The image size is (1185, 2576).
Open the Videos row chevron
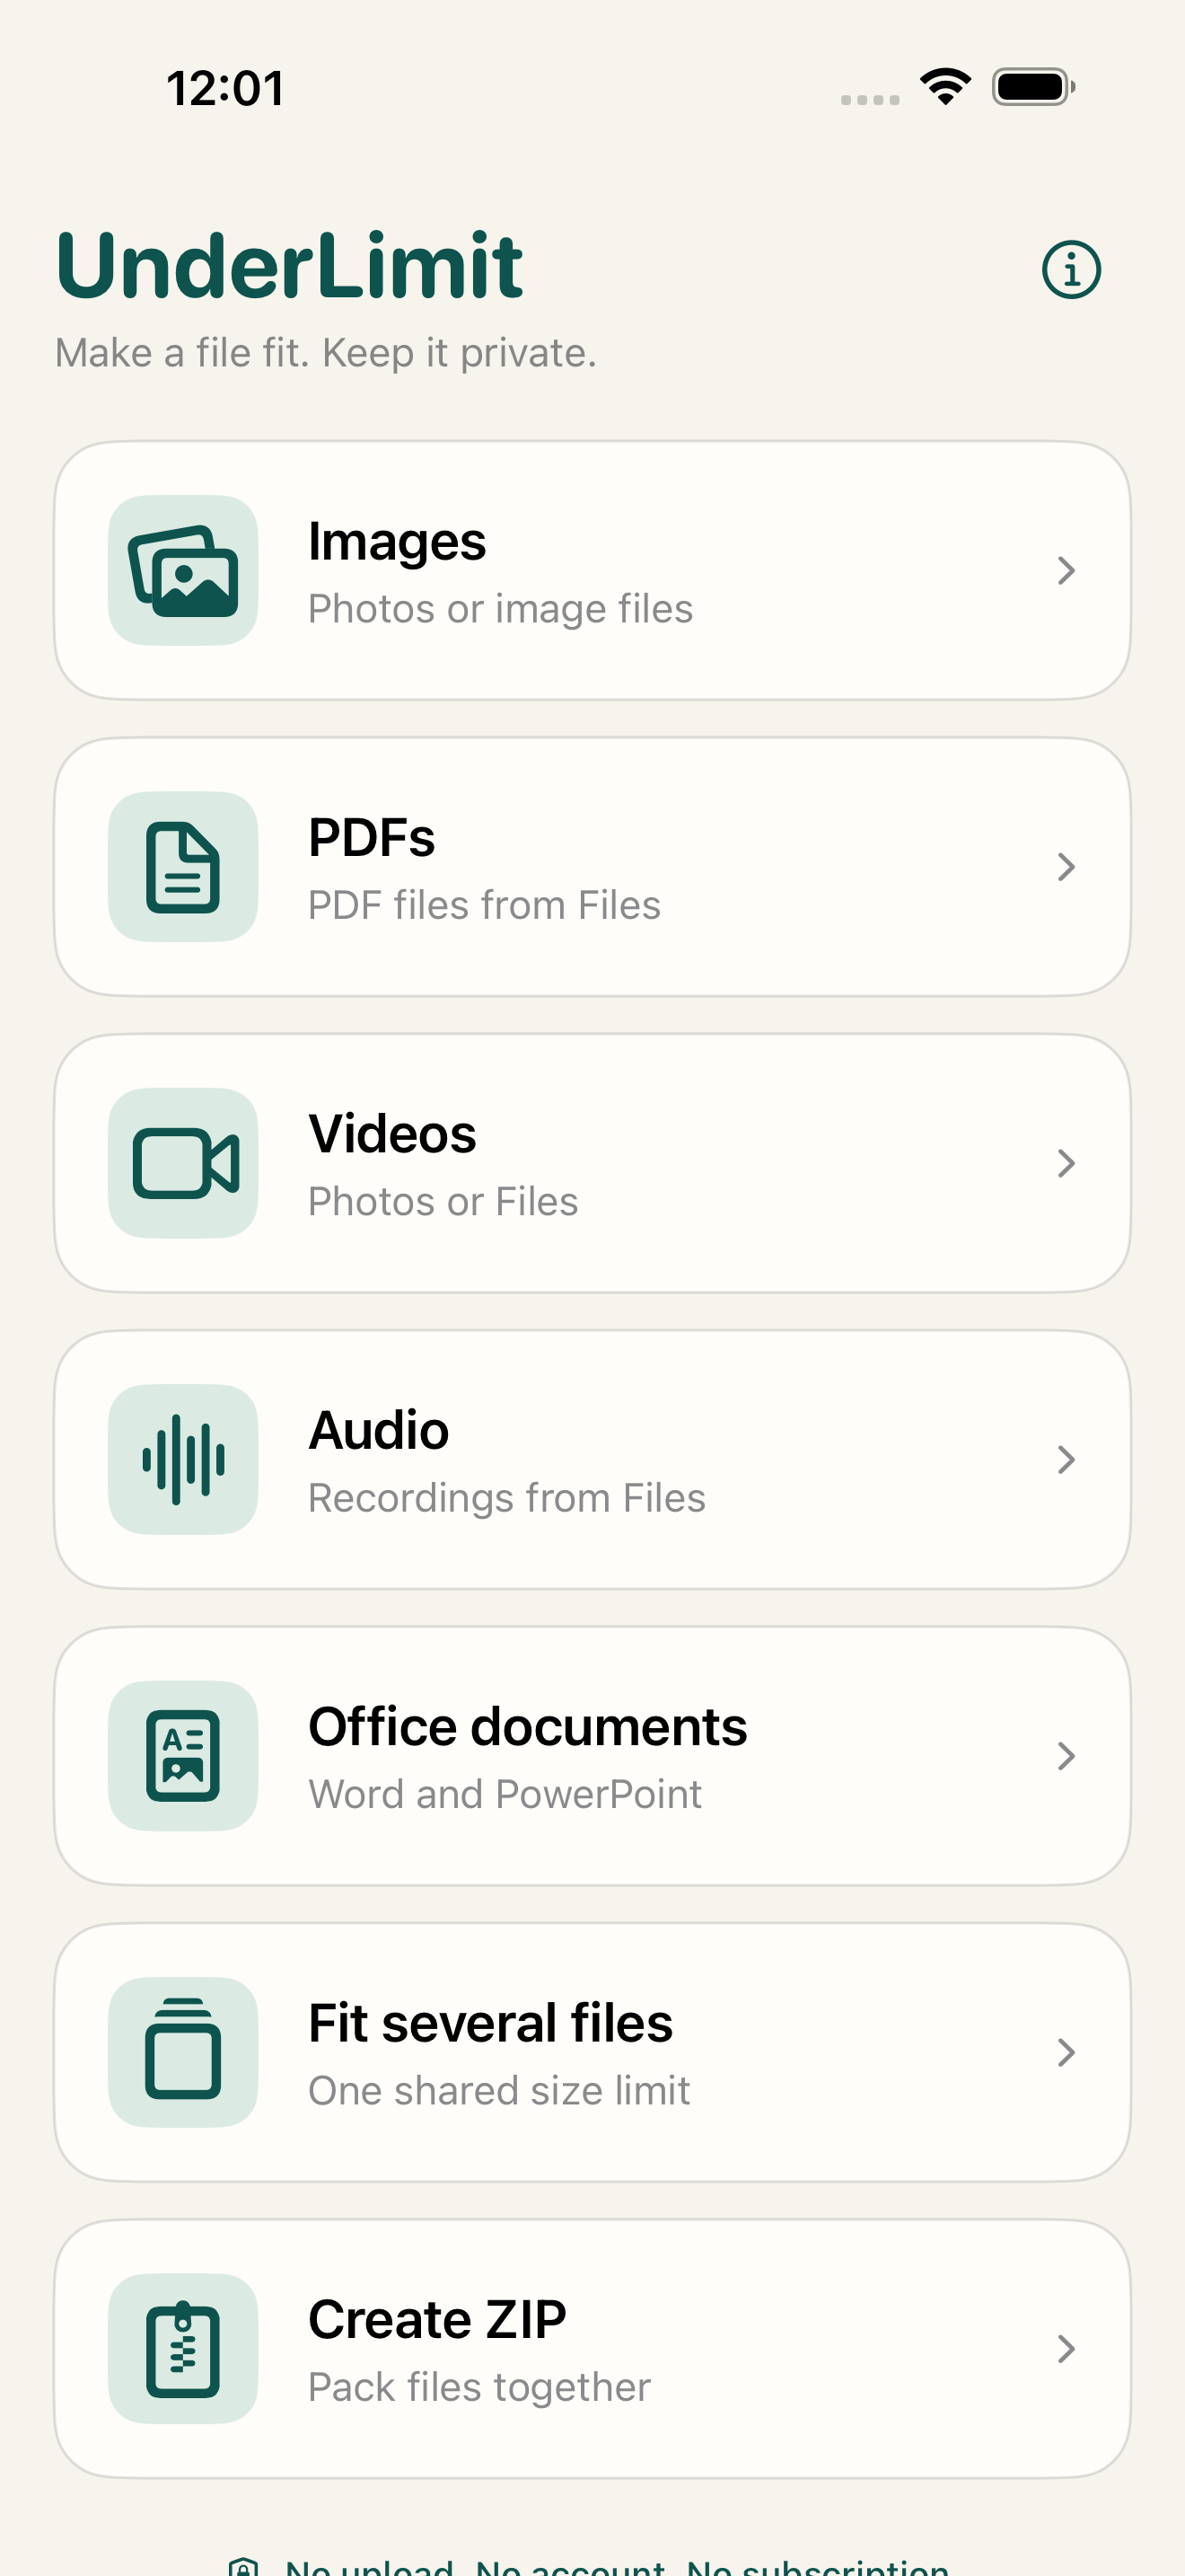pyautogui.click(x=1066, y=1163)
